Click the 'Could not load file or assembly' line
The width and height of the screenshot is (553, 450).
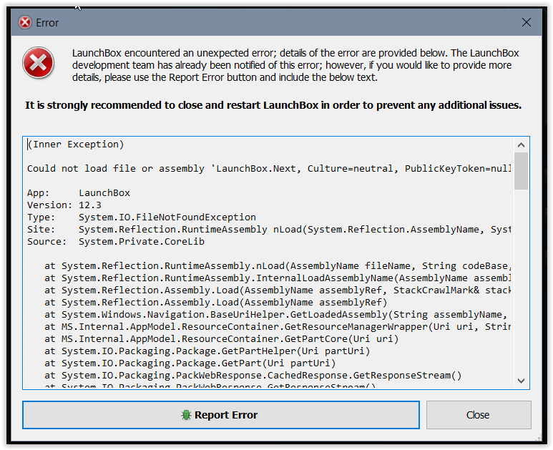tap(269, 169)
